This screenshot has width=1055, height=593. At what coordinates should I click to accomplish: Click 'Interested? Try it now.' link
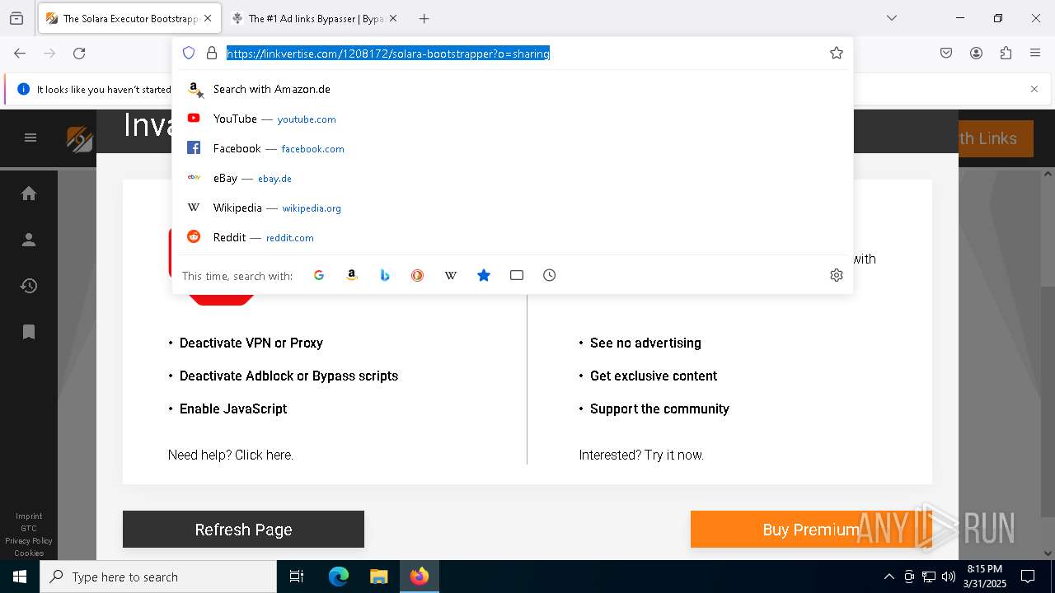click(x=641, y=455)
